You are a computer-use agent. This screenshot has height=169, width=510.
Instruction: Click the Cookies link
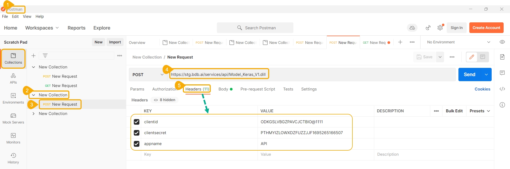482,89
